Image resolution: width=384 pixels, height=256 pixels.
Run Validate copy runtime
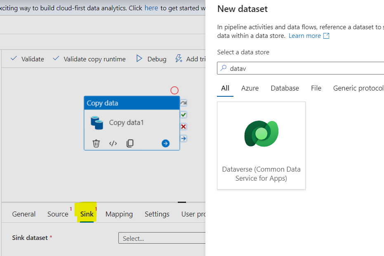[x=94, y=59]
